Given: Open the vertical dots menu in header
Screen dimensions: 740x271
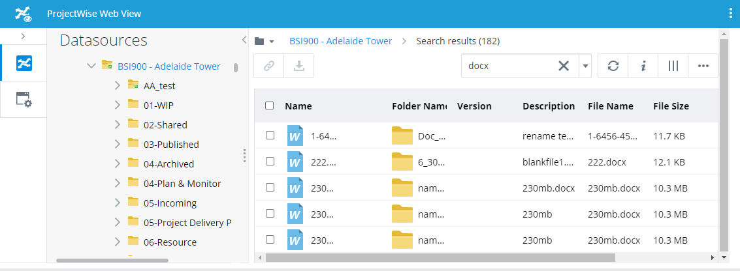Looking at the screenshot, I should point(730,14).
